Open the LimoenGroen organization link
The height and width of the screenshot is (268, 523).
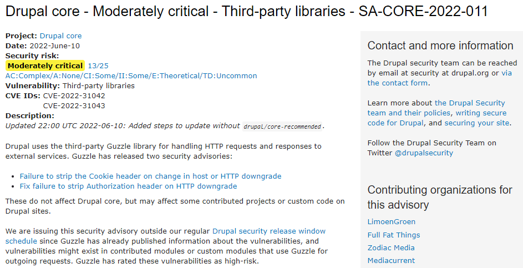click(x=391, y=221)
